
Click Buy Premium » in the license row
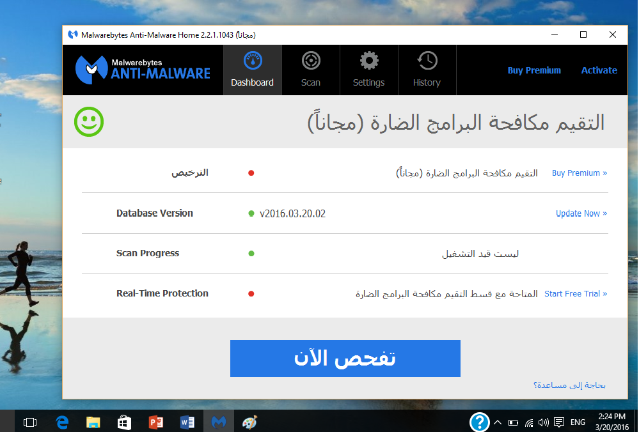(x=580, y=173)
